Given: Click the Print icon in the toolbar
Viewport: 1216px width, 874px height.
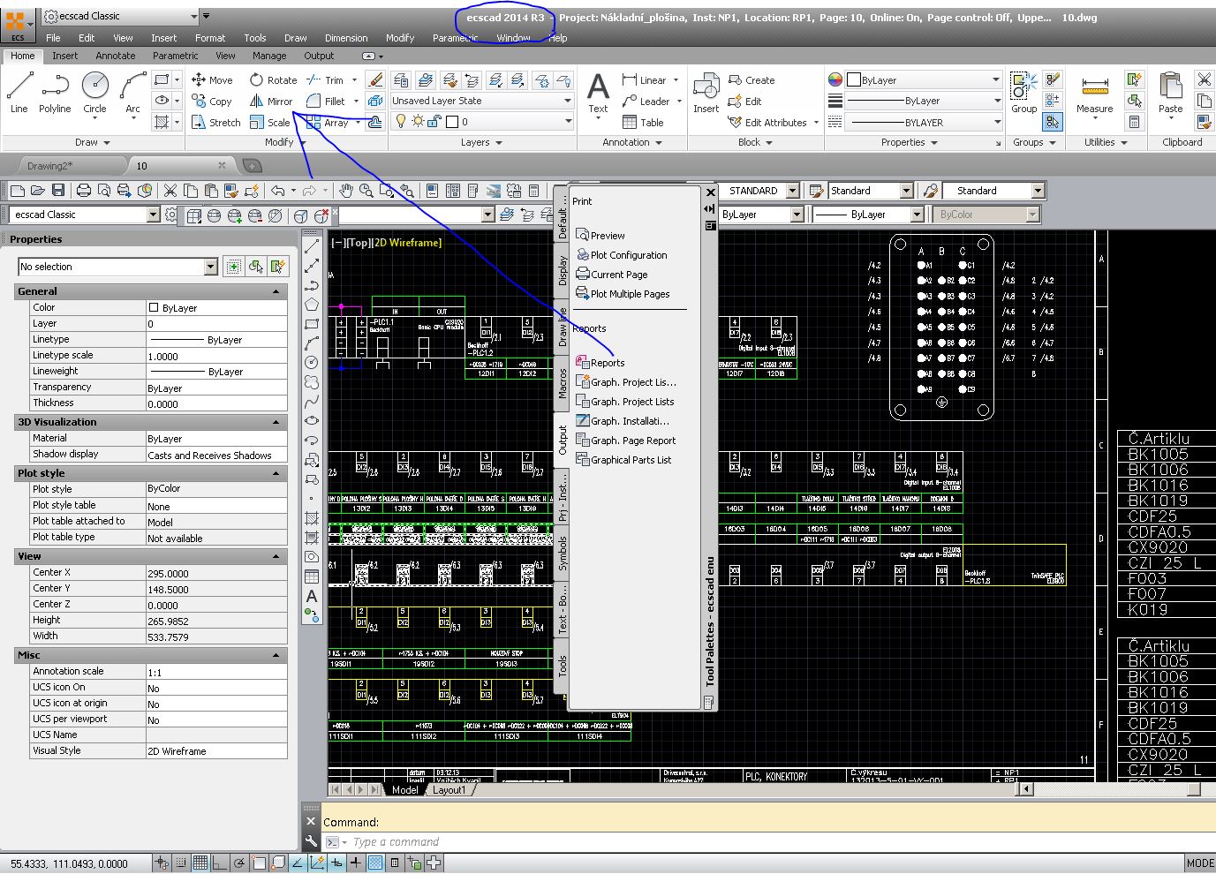Looking at the screenshot, I should click(x=84, y=190).
